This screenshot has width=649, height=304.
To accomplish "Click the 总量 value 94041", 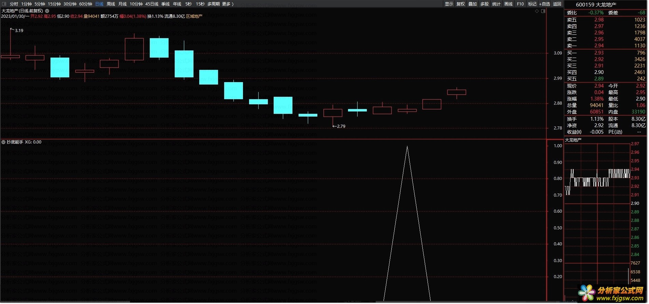I will click(x=596, y=105).
